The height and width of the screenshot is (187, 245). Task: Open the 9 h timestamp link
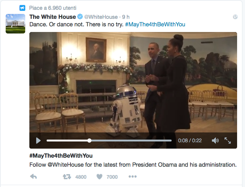click(x=126, y=17)
